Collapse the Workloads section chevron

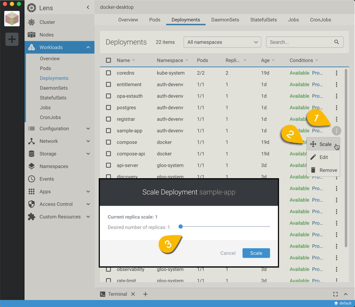[x=88, y=47]
